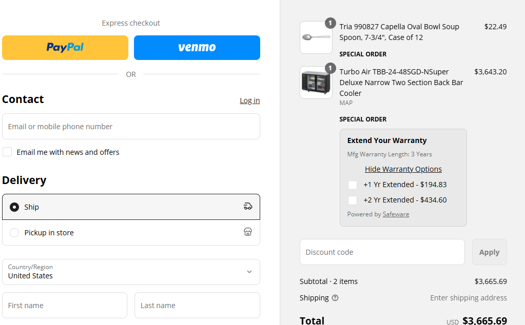Click the cooler quantity badge

pyautogui.click(x=330, y=68)
